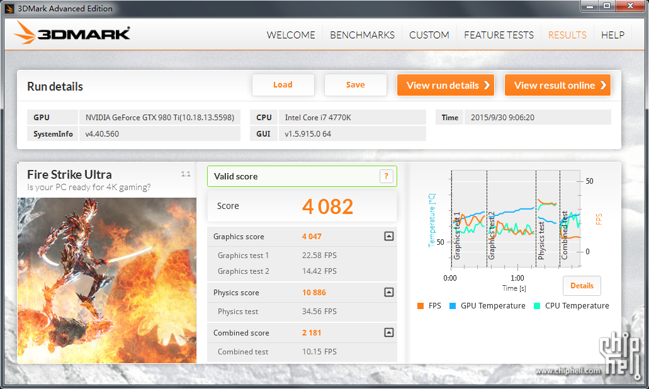
Task: Open the WELCOME tab
Action: [291, 35]
